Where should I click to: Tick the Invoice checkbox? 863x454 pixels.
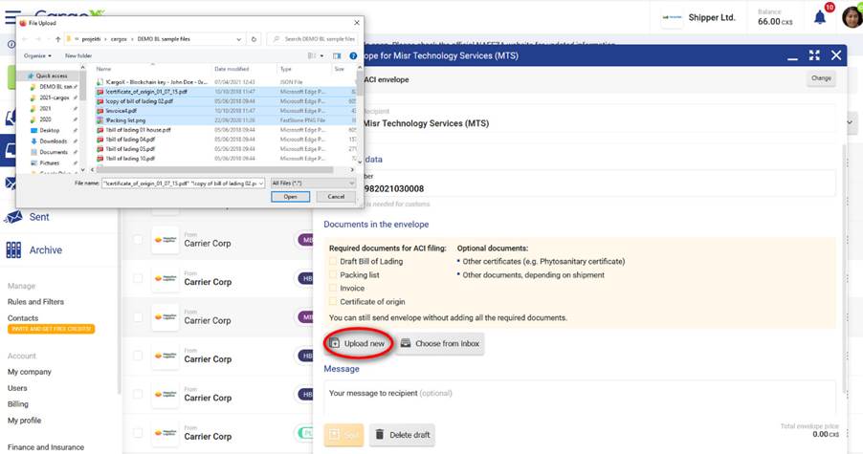[x=333, y=288]
